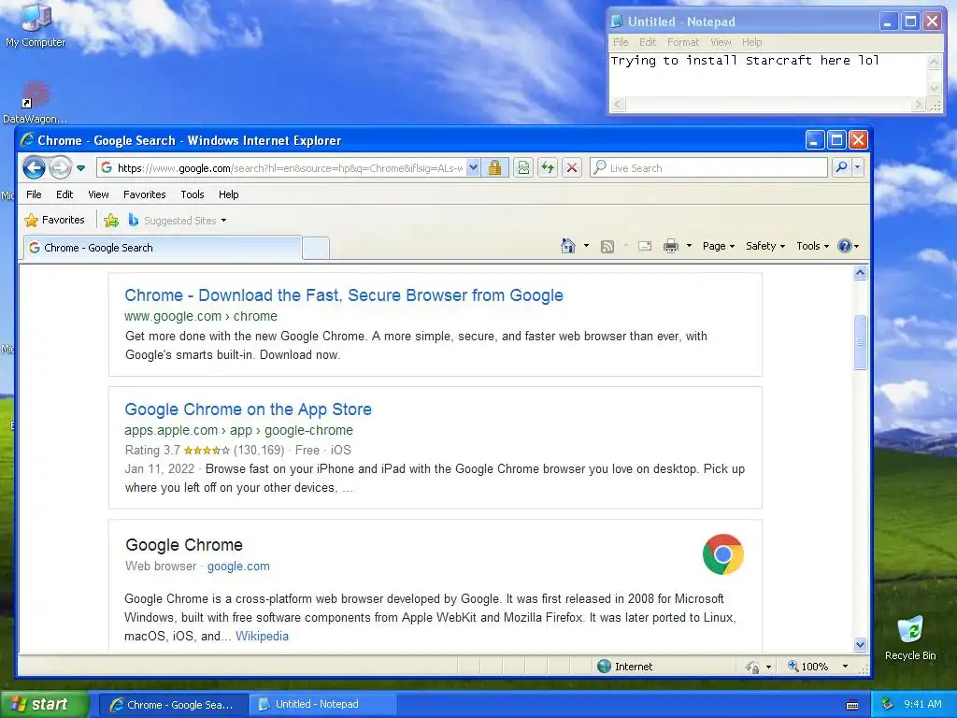Click the Google Chrome logo thumbnail
957x718 pixels.
click(722, 554)
